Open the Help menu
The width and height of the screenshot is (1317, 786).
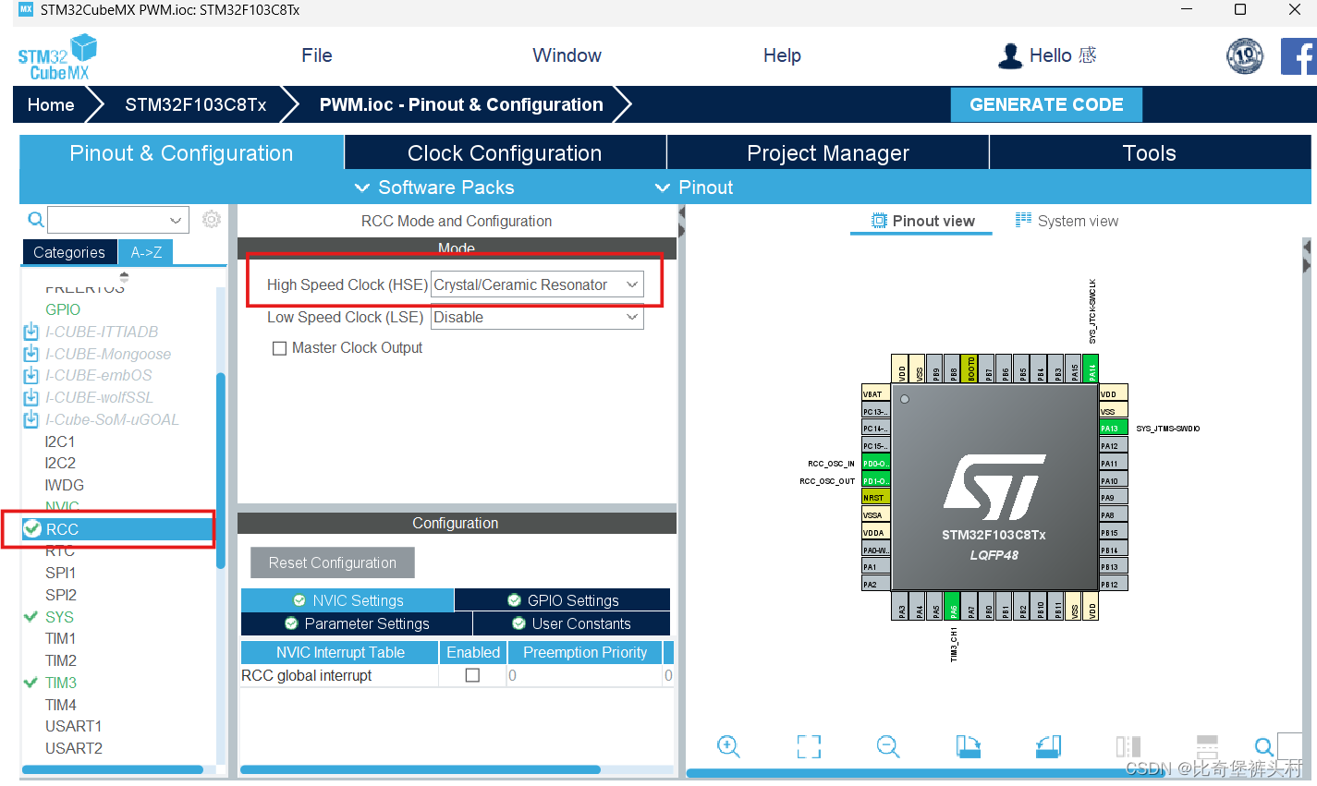point(782,55)
